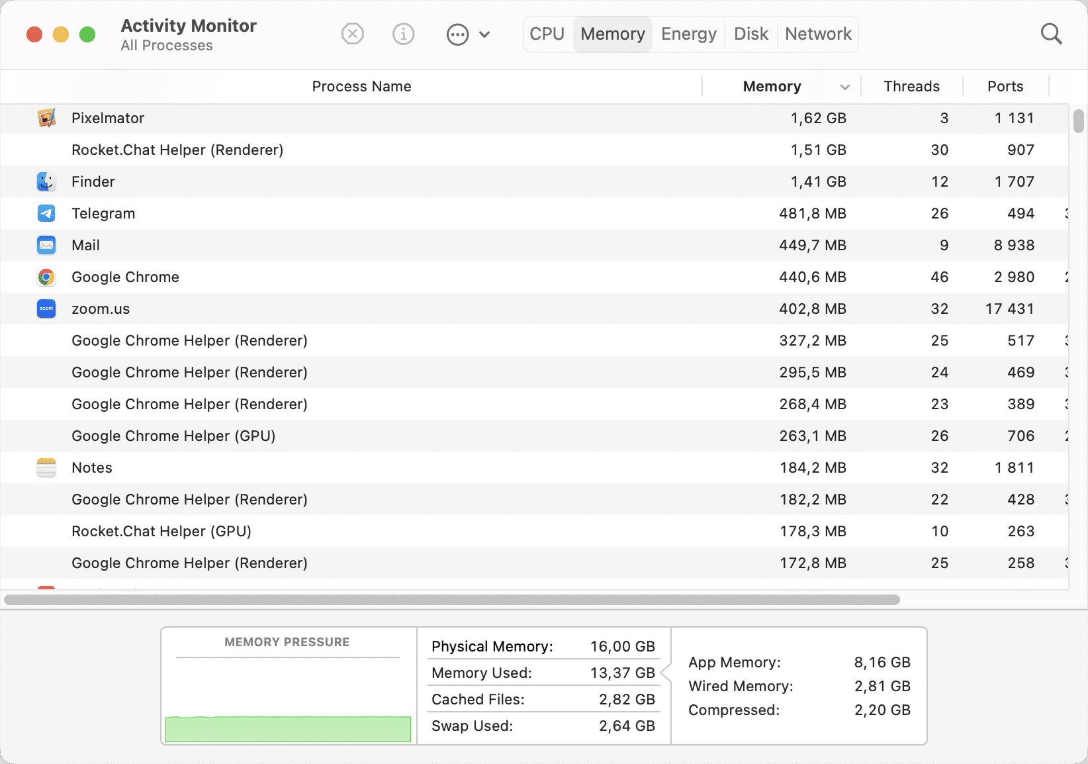Click the Ports column header
This screenshot has height=764, width=1088.
(1005, 86)
